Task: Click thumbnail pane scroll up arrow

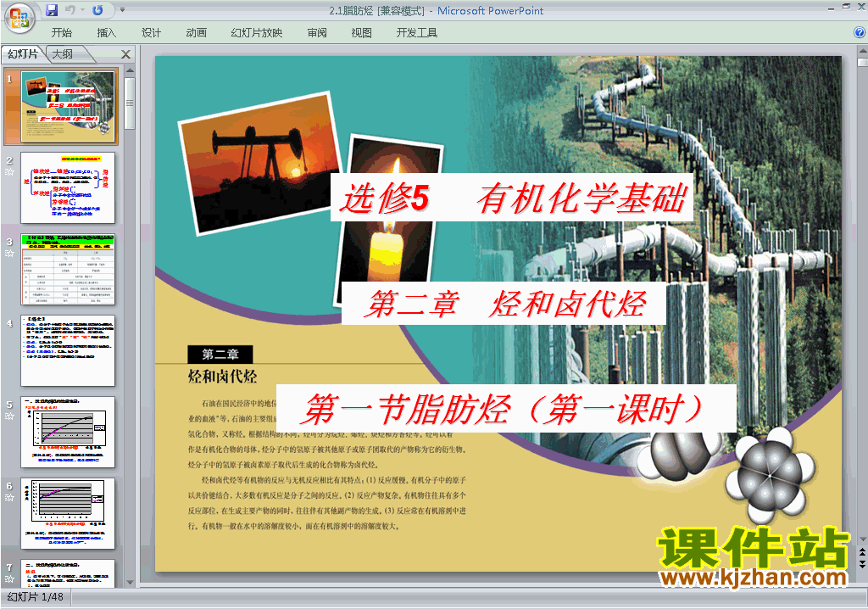Action: point(130,71)
